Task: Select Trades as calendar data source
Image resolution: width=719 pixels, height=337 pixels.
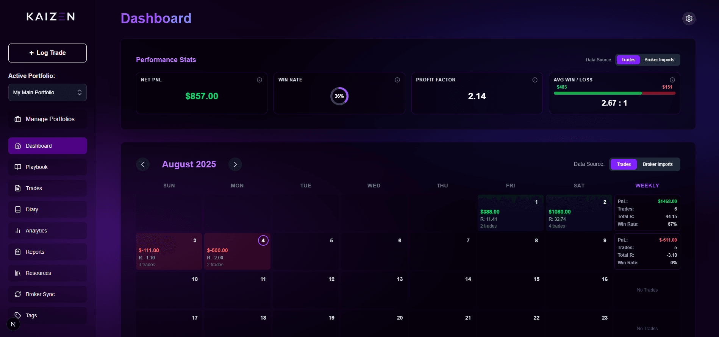Action: point(624,164)
